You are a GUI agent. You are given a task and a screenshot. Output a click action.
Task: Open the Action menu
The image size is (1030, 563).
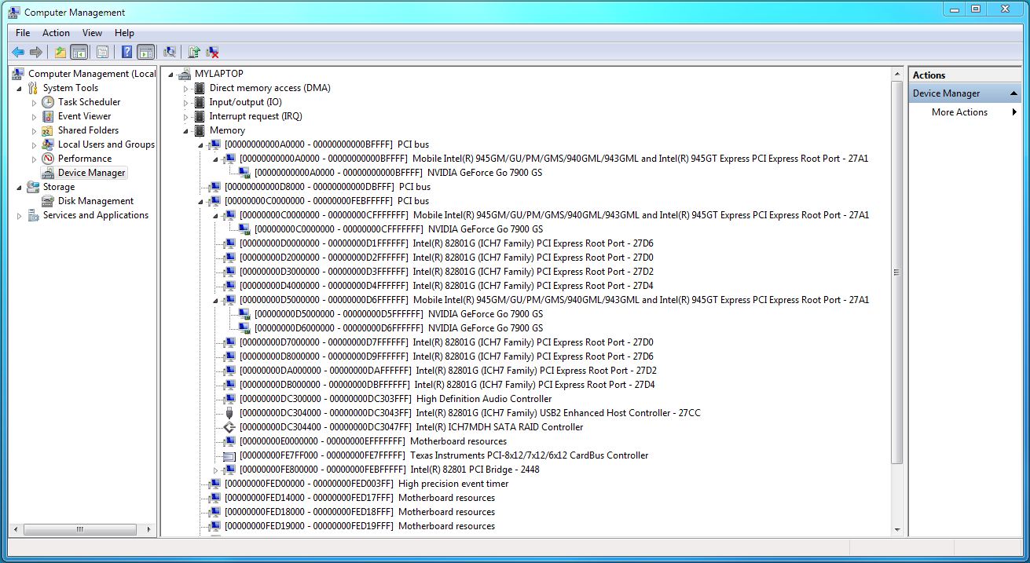point(56,33)
